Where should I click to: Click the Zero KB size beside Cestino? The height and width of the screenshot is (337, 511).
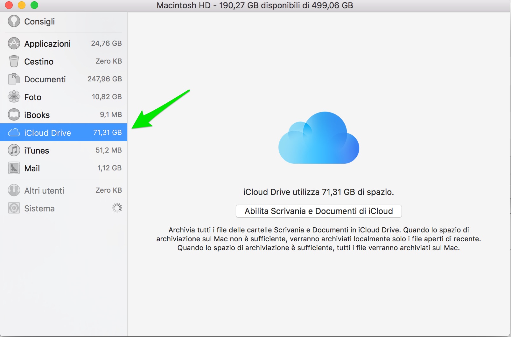[x=109, y=61]
